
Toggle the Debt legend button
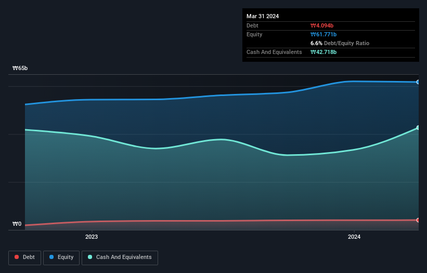click(24, 257)
